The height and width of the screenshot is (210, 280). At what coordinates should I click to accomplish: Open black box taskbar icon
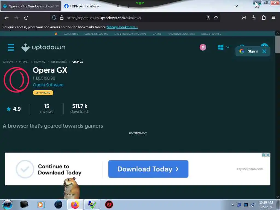(24, 205)
